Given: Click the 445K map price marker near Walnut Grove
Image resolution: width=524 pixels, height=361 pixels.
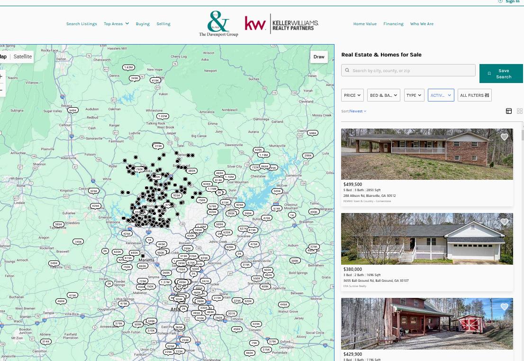Looking at the screenshot, I should 284,305.
